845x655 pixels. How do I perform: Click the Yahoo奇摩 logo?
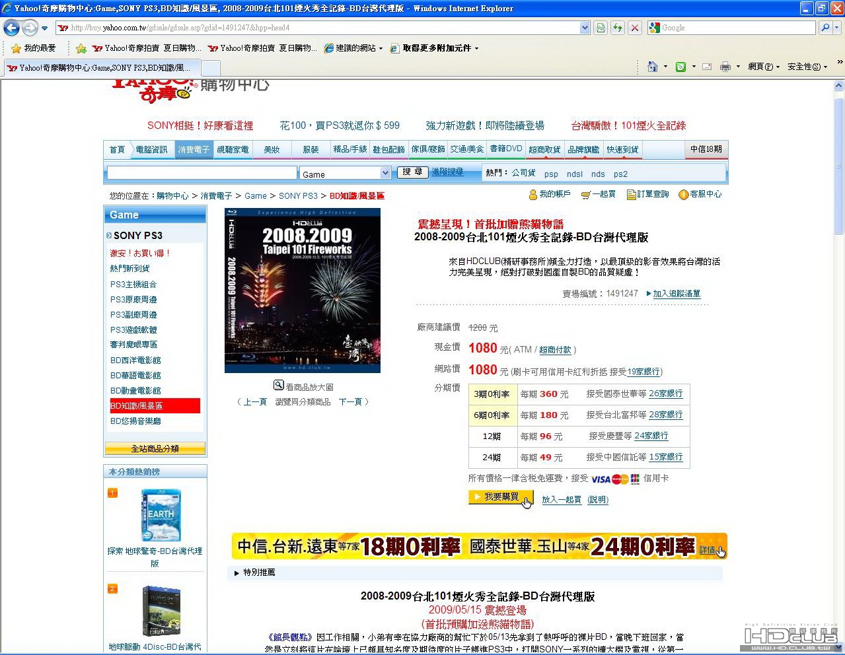[x=155, y=90]
